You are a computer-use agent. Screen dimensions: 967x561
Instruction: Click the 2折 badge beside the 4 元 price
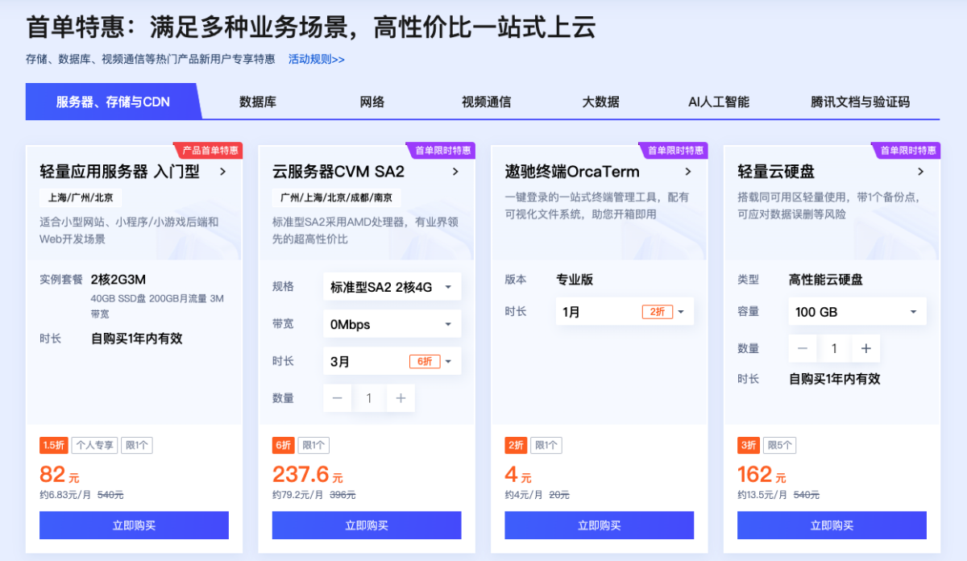tap(516, 445)
